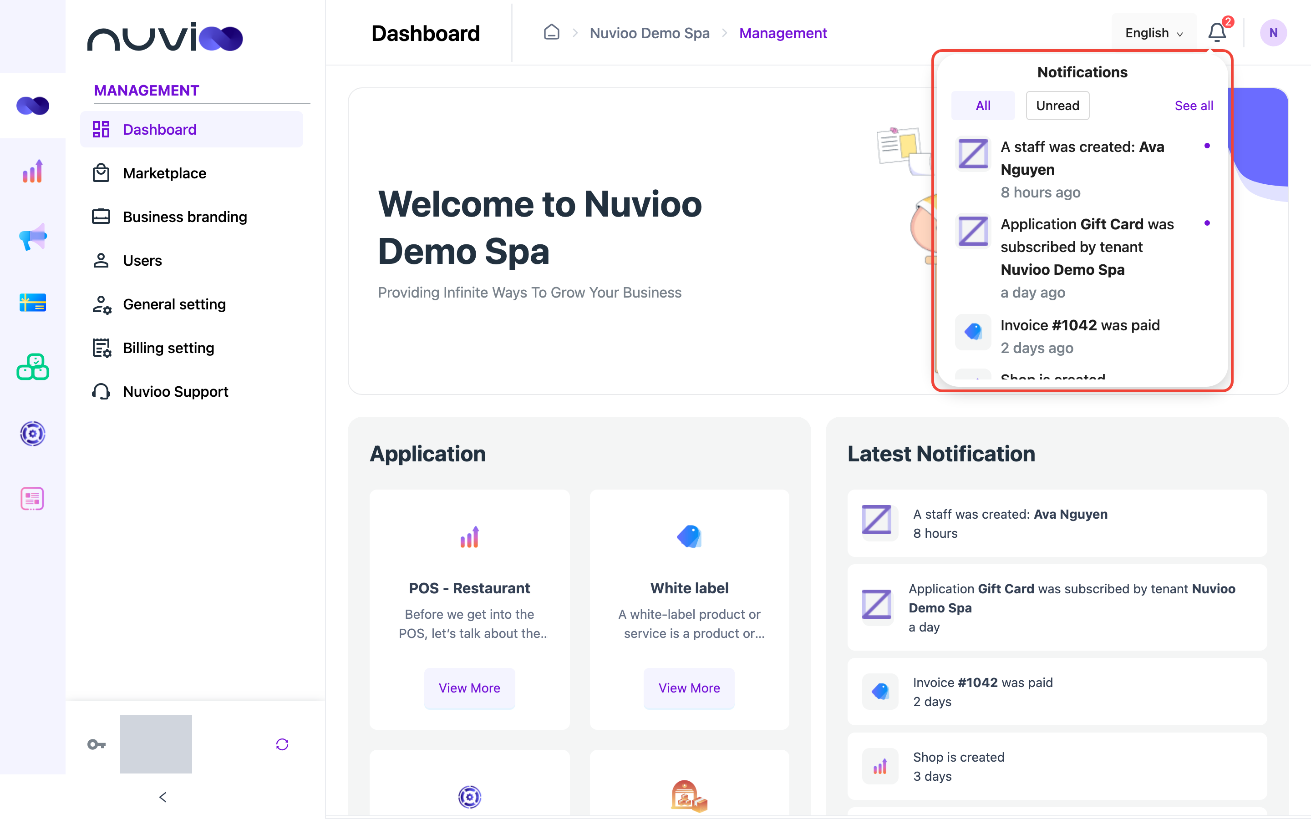Open the Invoice #1042 paid notification in dropdown

1082,336
